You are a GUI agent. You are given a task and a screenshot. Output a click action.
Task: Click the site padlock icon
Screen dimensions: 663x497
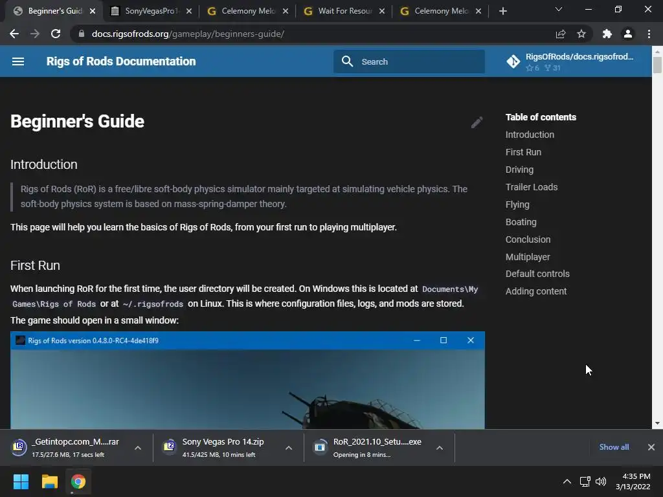[82, 34]
